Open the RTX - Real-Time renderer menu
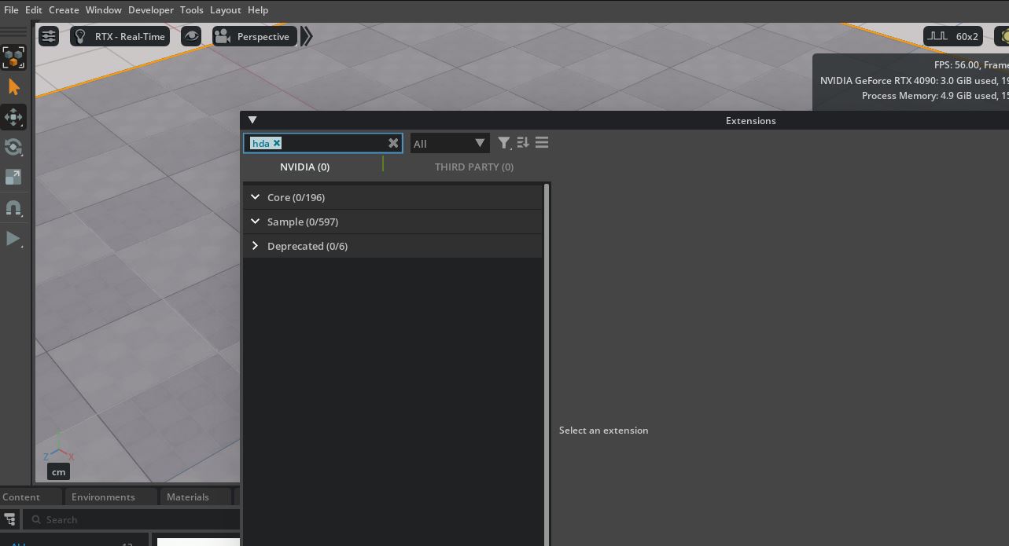Screen dimensions: 1009x546 [x=120, y=36]
